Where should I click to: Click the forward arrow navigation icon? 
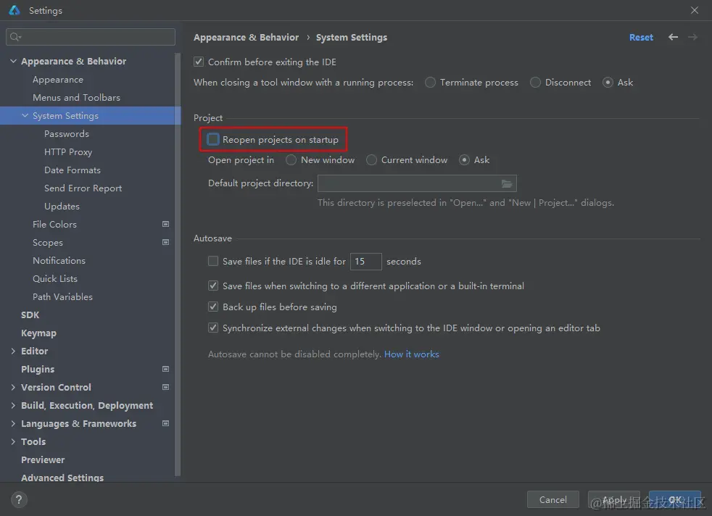[692, 37]
